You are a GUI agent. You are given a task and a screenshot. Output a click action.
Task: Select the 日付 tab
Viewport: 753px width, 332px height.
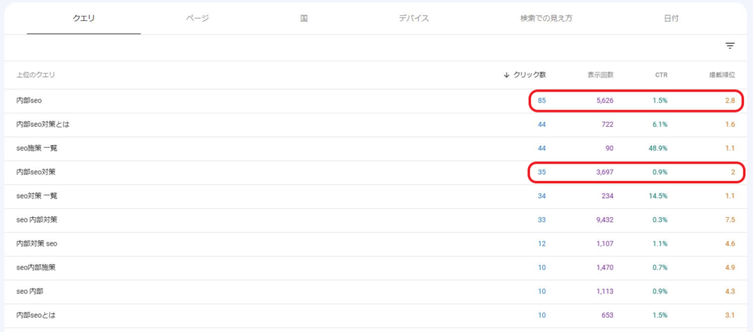click(671, 18)
